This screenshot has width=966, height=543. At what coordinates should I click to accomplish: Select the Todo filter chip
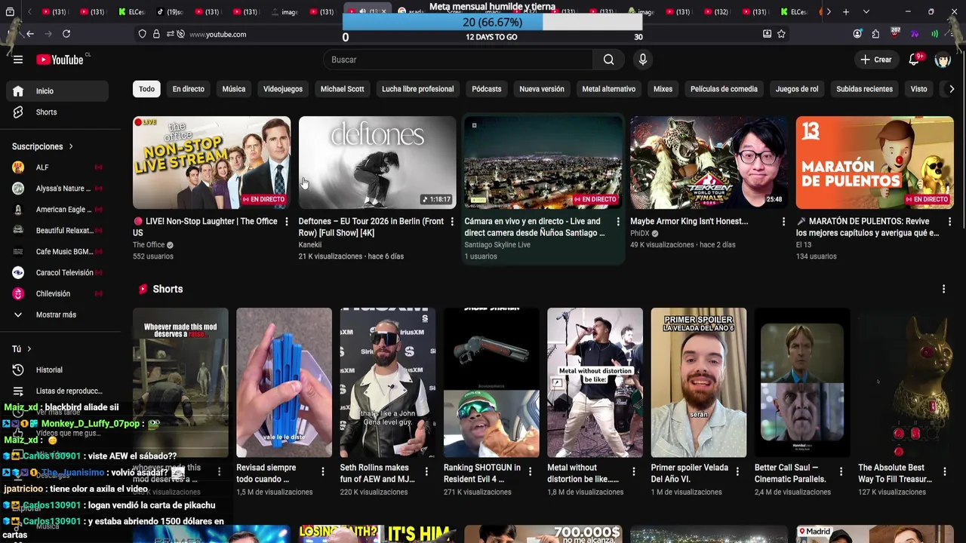[x=146, y=89]
